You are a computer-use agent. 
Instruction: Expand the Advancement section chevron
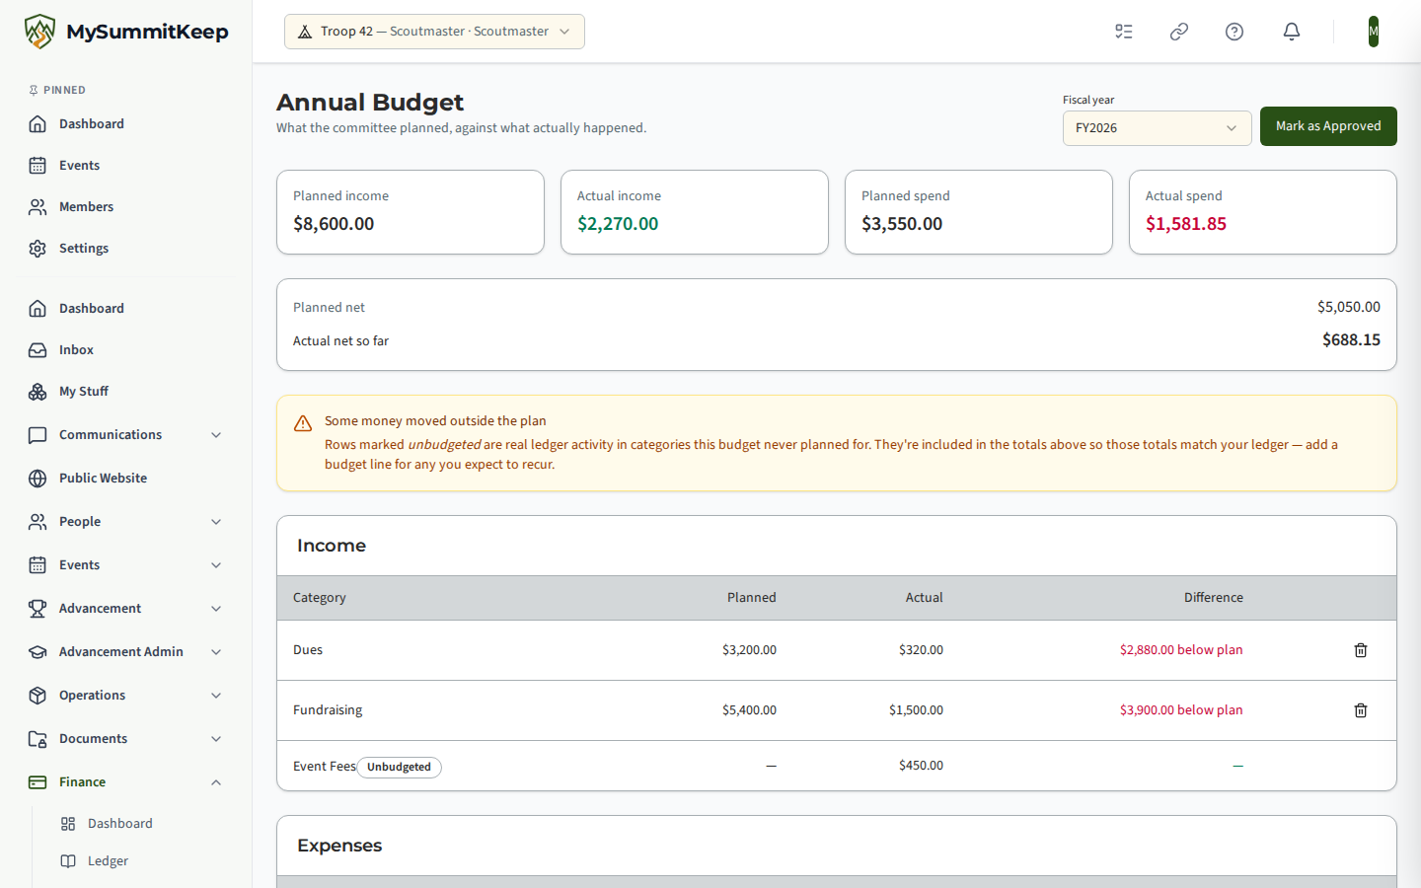(216, 609)
